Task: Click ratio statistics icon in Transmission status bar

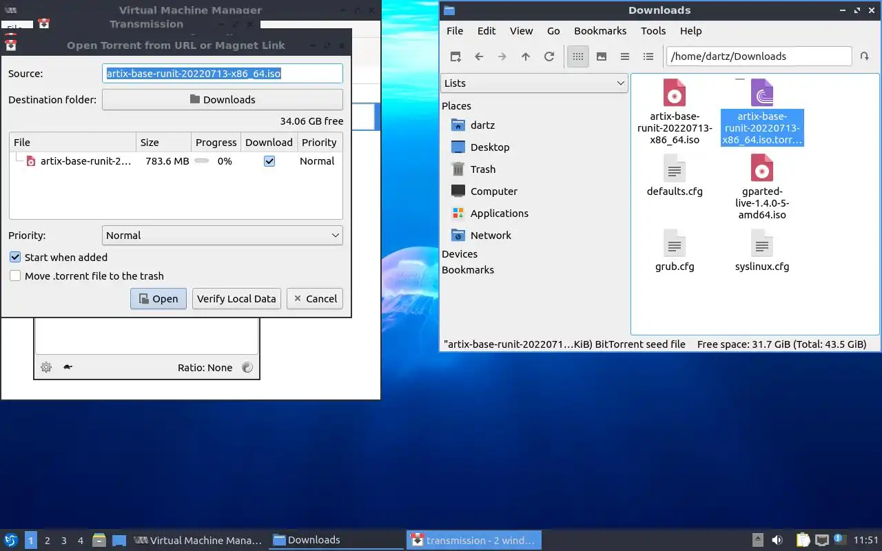Action: tap(247, 367)
